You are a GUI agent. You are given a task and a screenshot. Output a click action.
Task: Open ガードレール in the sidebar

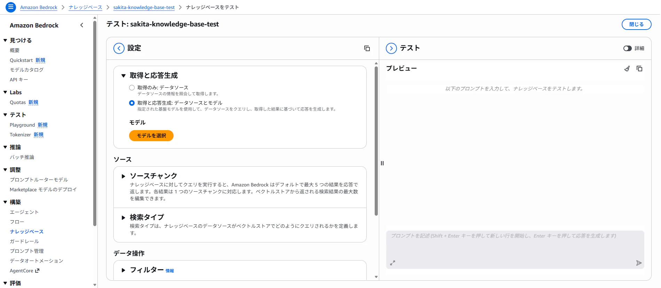[x=24, y=241]
